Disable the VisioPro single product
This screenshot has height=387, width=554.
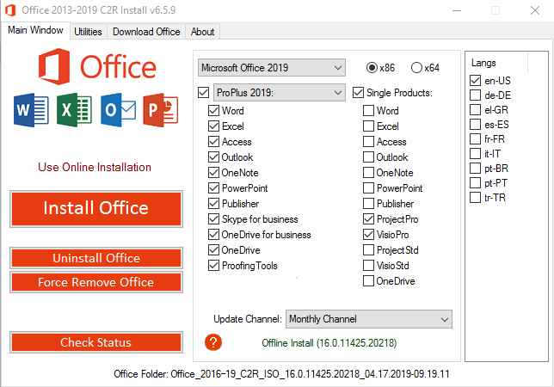tap(368, 235)
